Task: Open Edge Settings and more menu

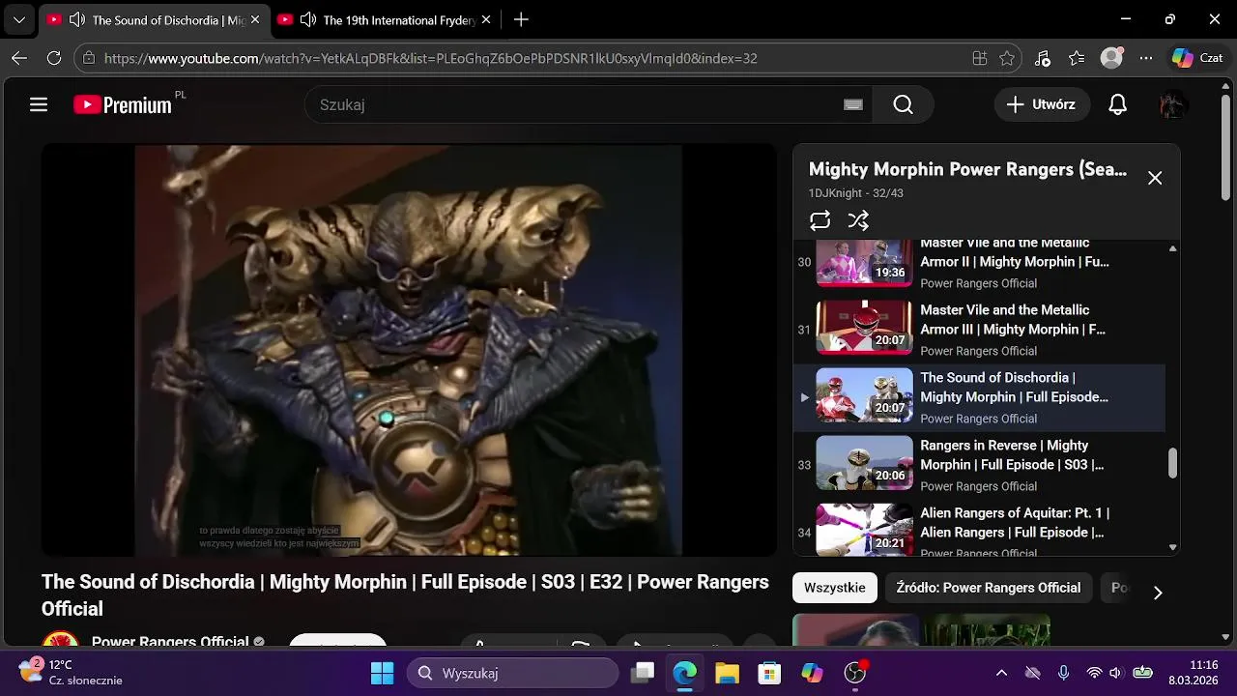Action: (1146, 58)
